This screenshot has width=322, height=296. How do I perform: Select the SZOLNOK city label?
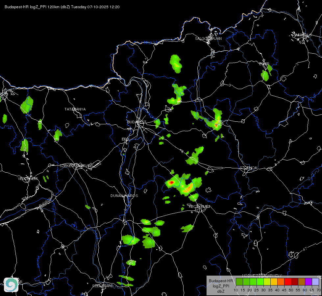tap(248, 168)
